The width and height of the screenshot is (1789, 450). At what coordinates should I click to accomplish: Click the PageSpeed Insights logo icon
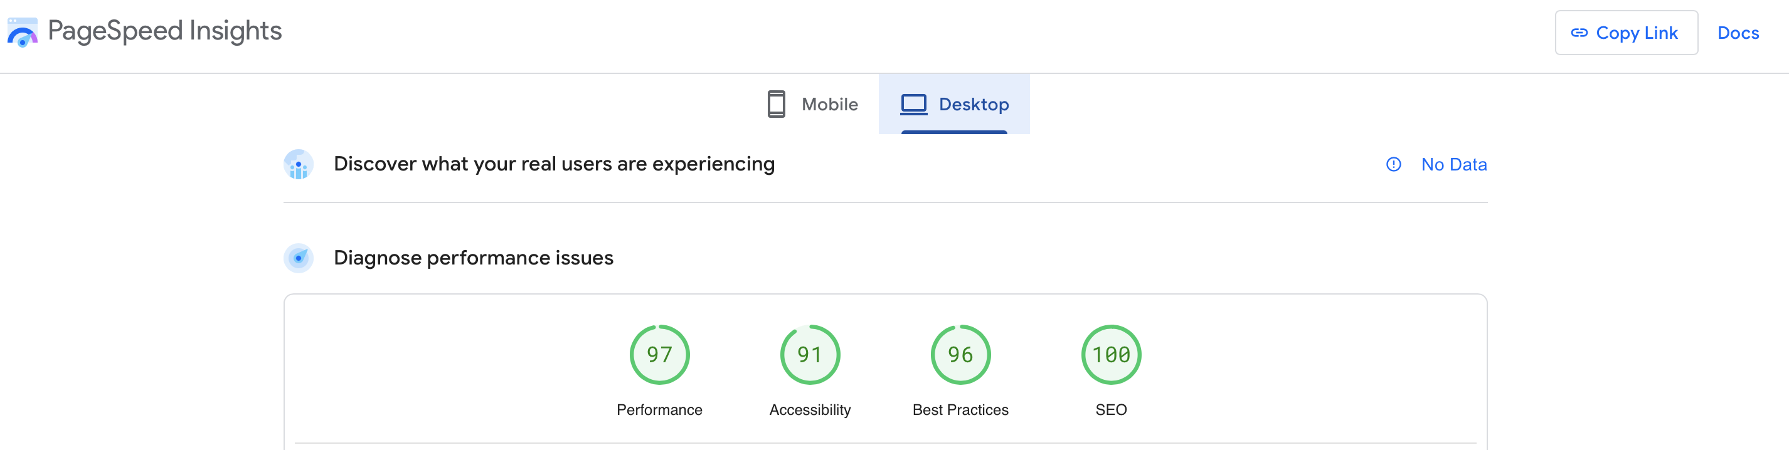(x=22, y=32)
